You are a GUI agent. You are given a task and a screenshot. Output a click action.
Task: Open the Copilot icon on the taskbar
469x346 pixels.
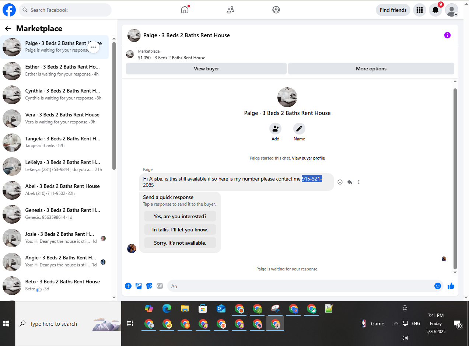(x=149, y=308)
